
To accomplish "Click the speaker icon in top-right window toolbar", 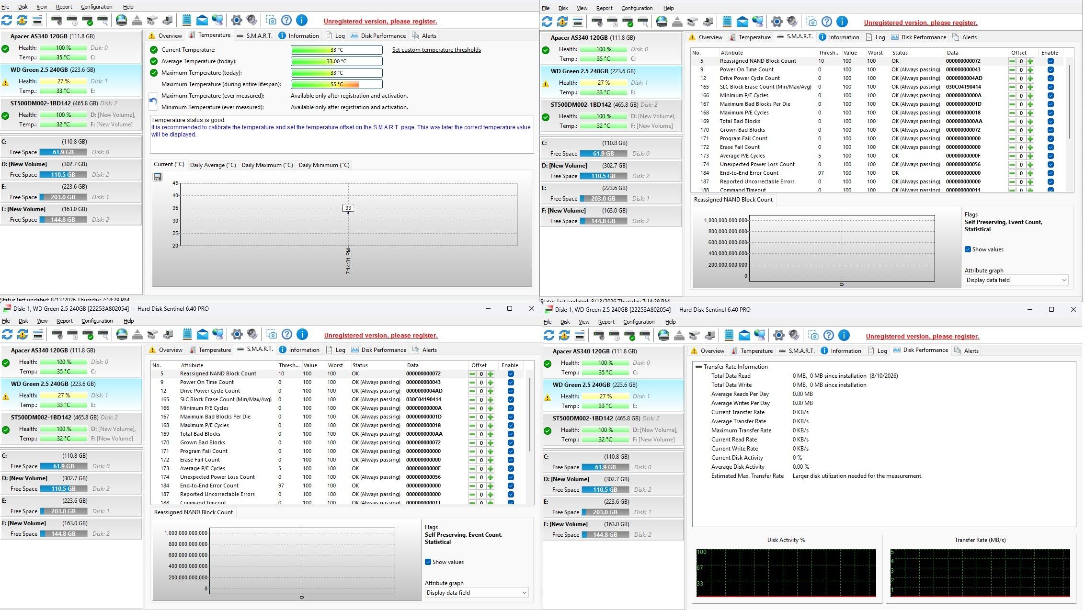I will [x=792, y=22].
